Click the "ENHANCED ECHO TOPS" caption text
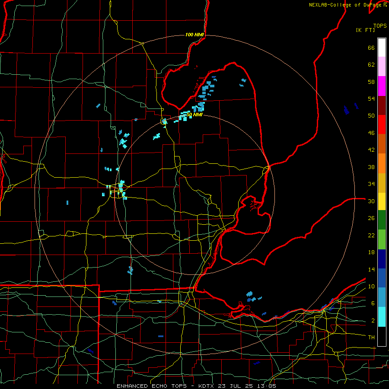 click(152, 386)
